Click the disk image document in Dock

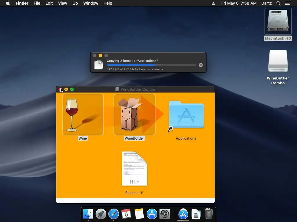pyautogui.click(x=196, y=214)
